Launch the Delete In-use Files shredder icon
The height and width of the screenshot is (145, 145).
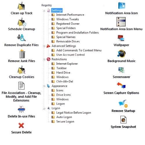pos(21,109)
